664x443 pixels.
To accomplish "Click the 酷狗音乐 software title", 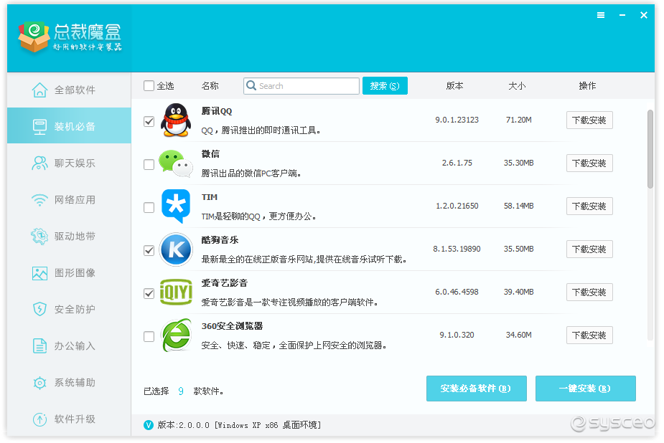I will click(x=220, y=240).
